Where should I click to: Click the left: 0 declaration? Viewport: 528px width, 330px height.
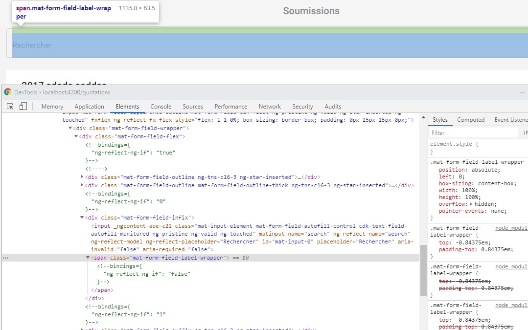pos(452,176)
